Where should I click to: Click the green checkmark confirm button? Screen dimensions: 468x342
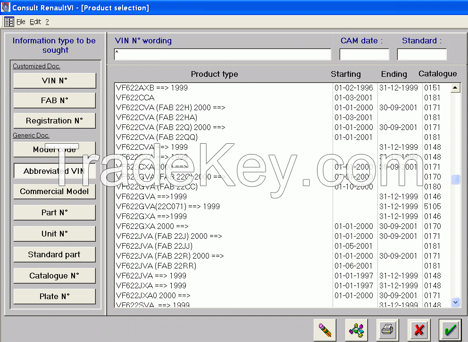pos(450,330)
